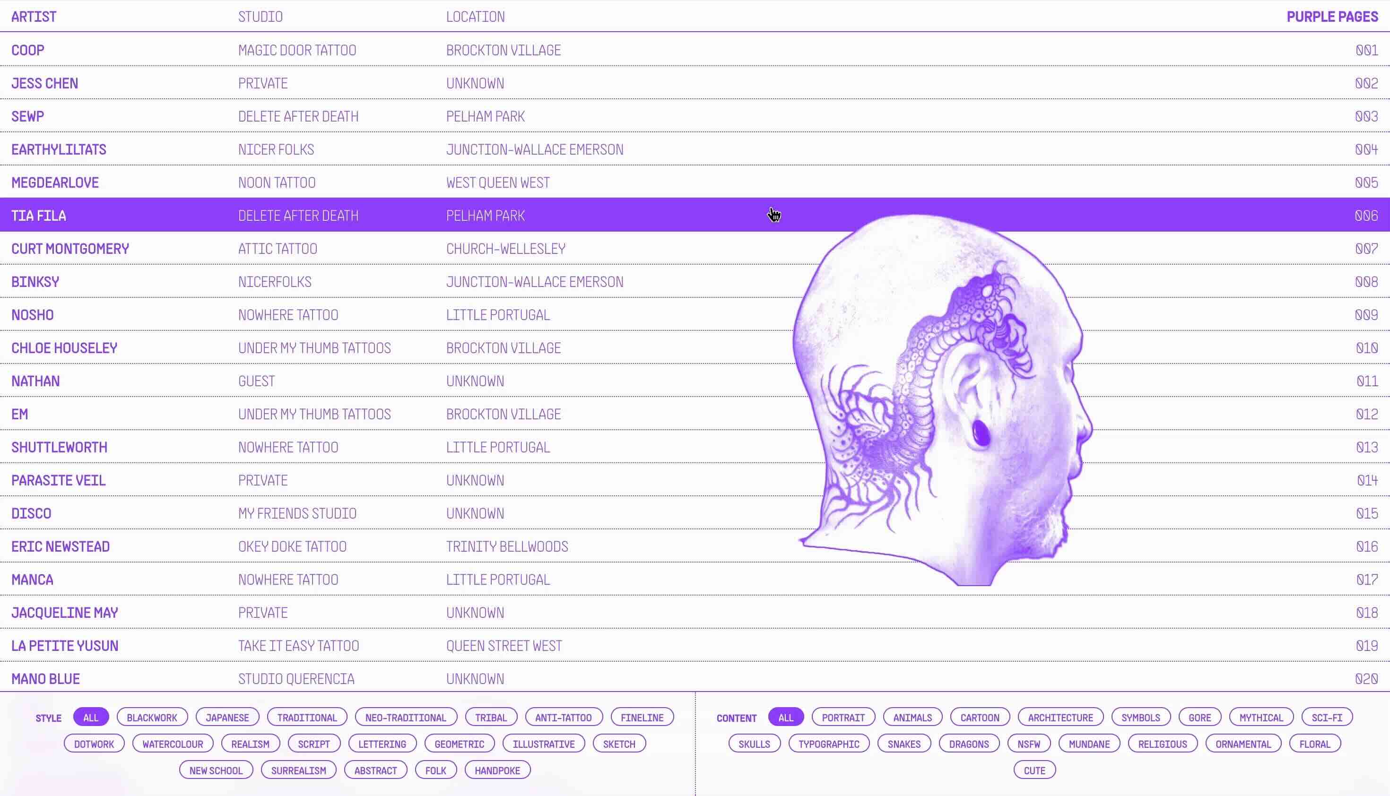Image resolution: width=1390 pixels, height=796 pixels.
Task: Toggle the Illustrative style filter
Action: click(544, 744)
